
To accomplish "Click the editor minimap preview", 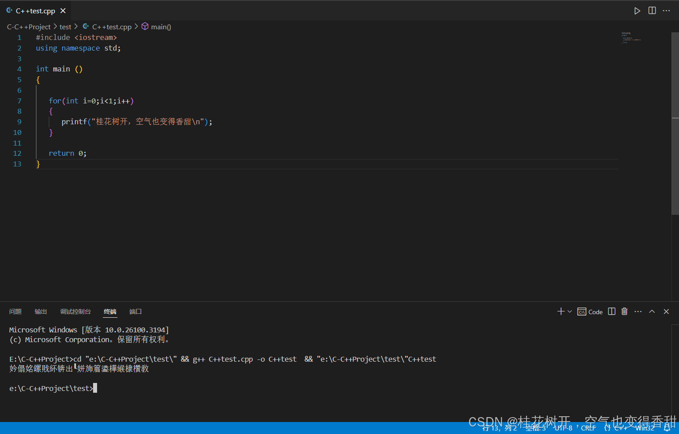I will [x=631, y=38].
